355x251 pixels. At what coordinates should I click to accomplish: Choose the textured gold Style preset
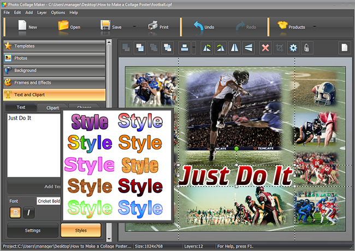pos(140,165)
